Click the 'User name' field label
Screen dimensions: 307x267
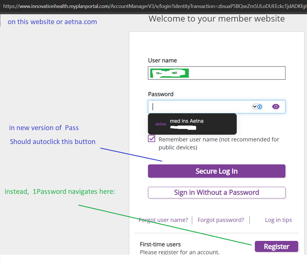(162, 61)
